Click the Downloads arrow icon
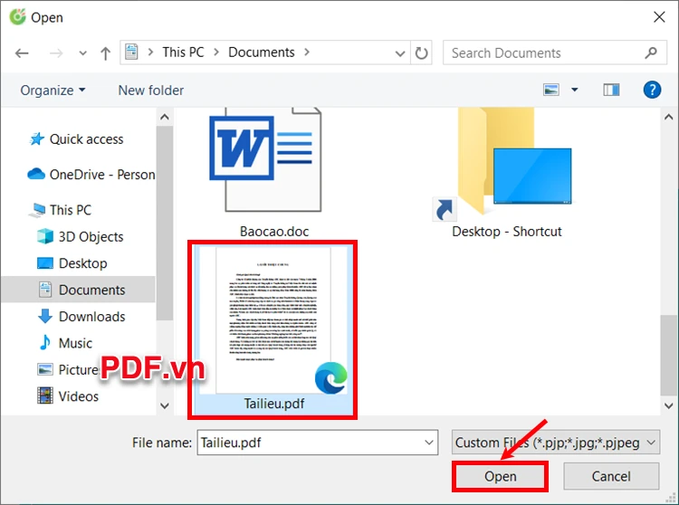 point(45,317)
